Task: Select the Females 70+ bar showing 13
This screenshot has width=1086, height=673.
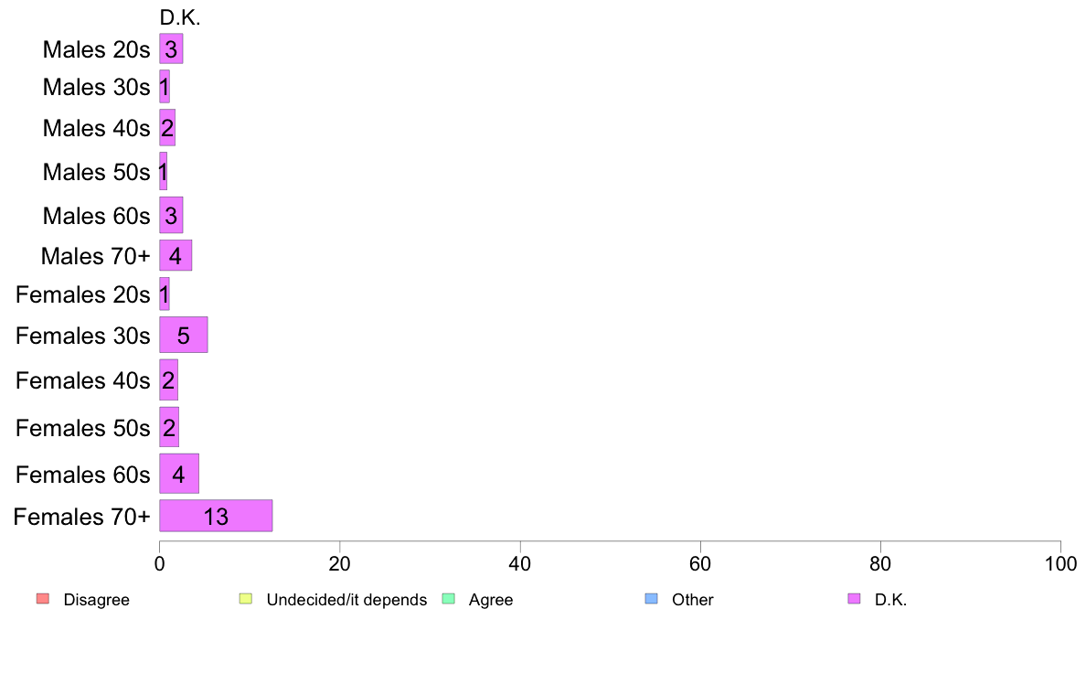Action: (216, 516)
